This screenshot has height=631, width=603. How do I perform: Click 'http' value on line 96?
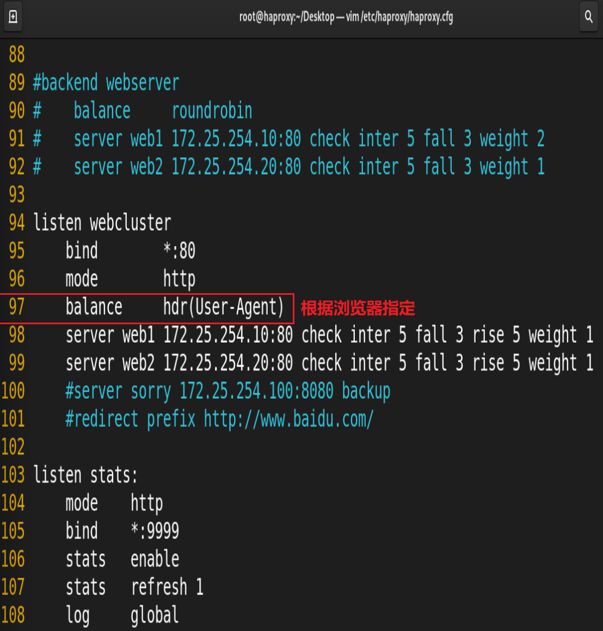(x=180, y=280)
